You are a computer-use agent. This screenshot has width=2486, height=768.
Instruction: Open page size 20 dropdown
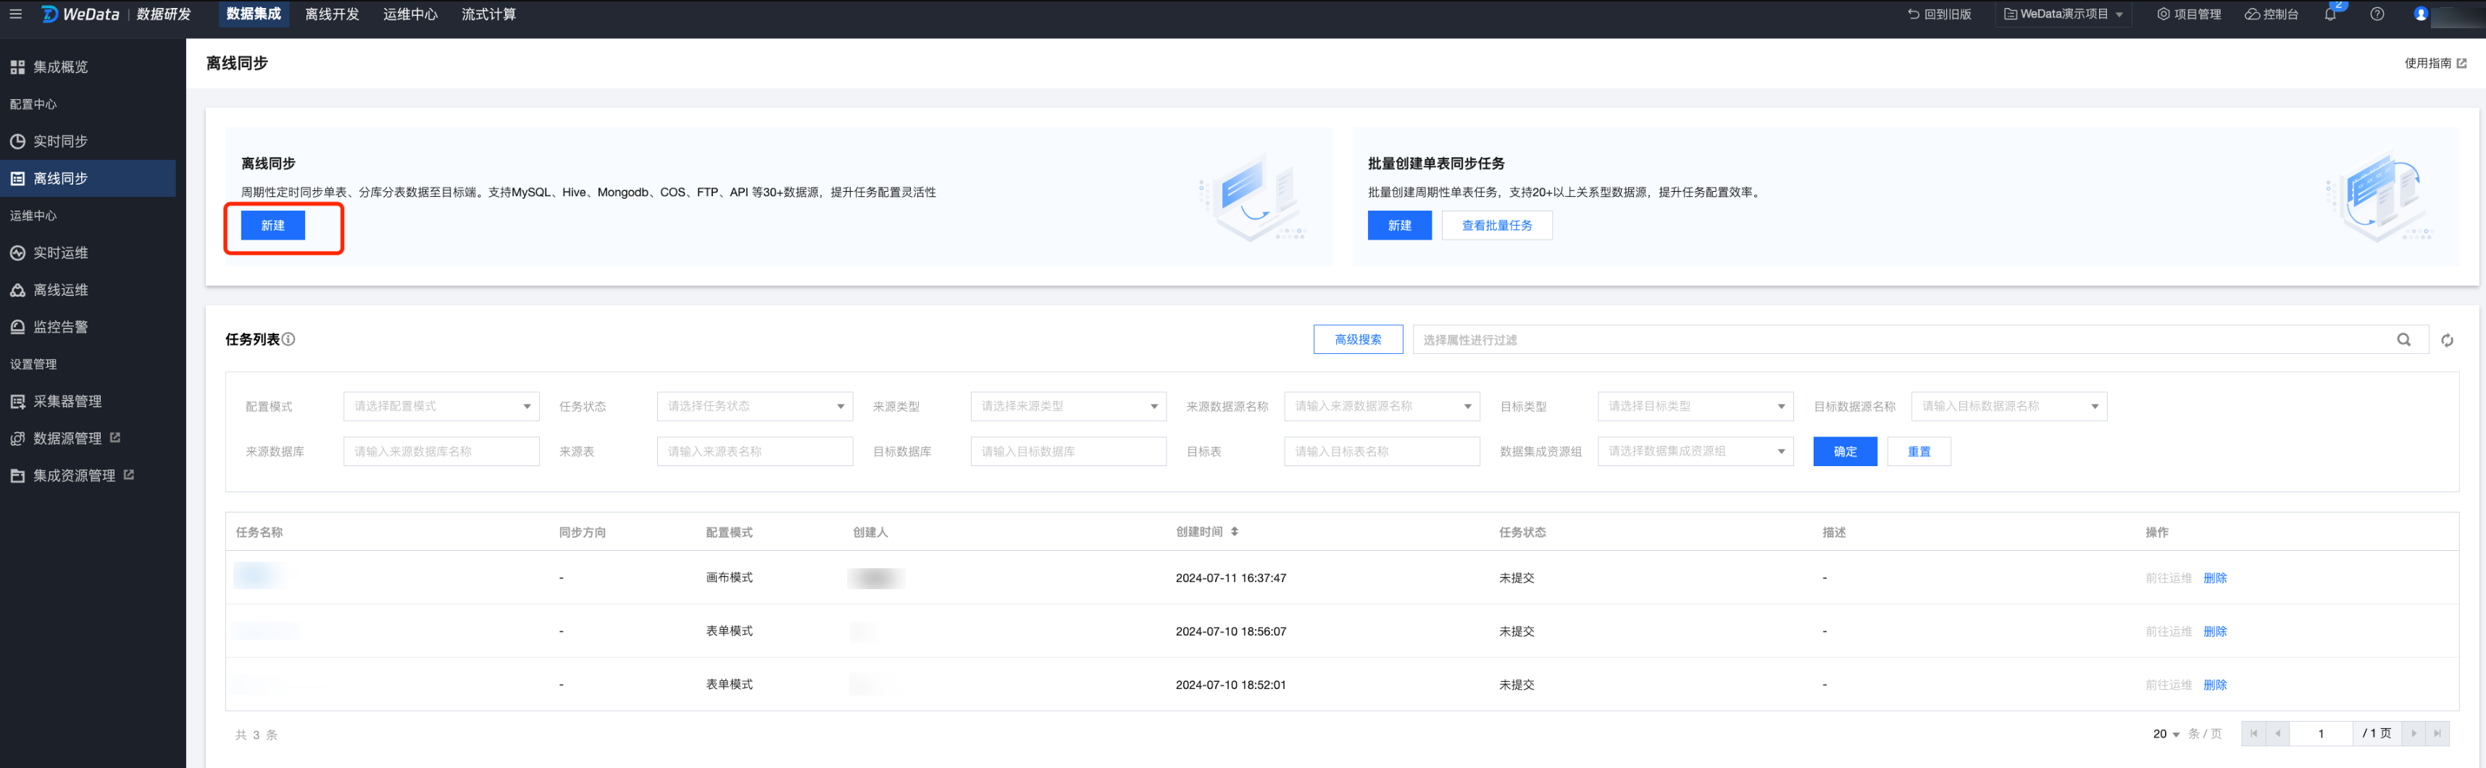2166,733
